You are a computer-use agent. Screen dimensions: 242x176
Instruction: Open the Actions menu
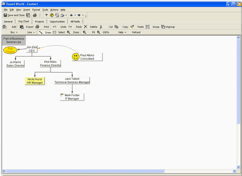pos(54,10)
